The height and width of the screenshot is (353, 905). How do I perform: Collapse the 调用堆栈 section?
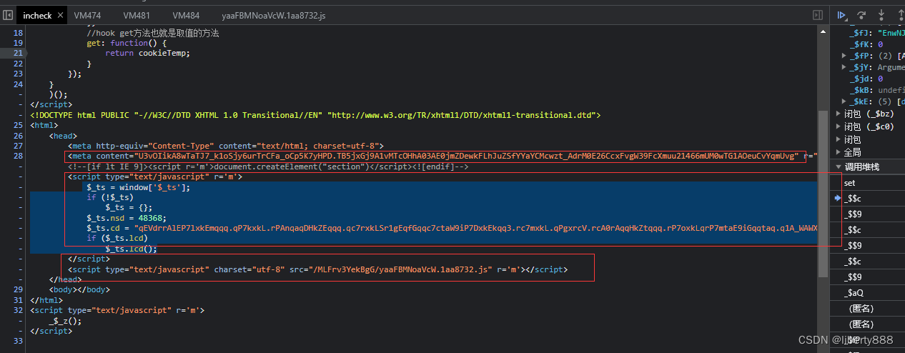(x=839, y=167)
